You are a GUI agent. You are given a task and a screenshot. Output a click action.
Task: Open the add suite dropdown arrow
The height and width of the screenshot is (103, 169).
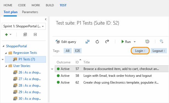coord(10,34)
